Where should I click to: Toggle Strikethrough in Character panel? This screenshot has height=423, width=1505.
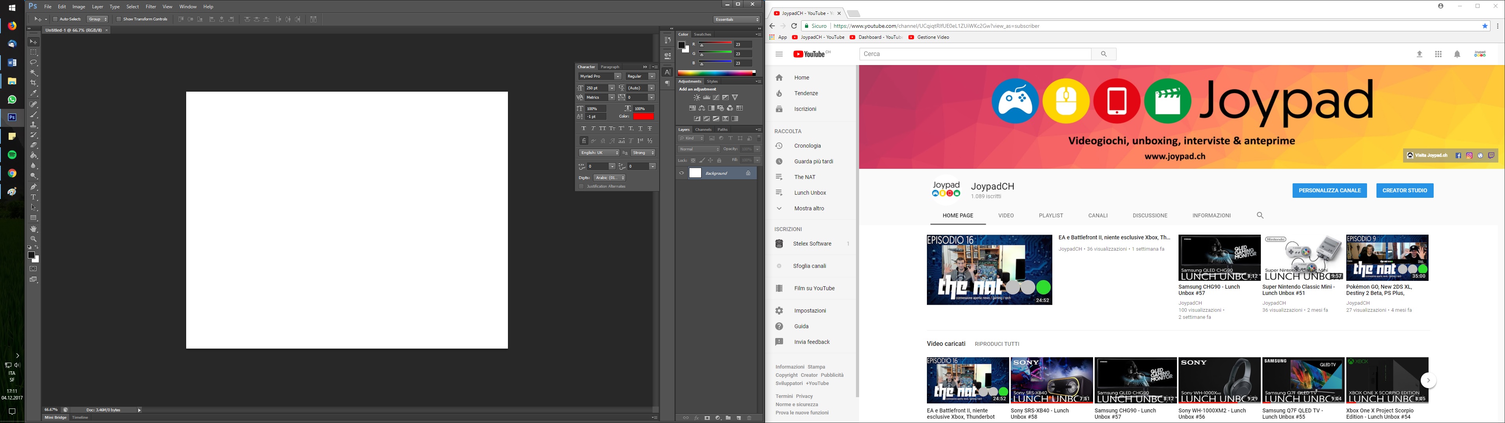(650, 128)
